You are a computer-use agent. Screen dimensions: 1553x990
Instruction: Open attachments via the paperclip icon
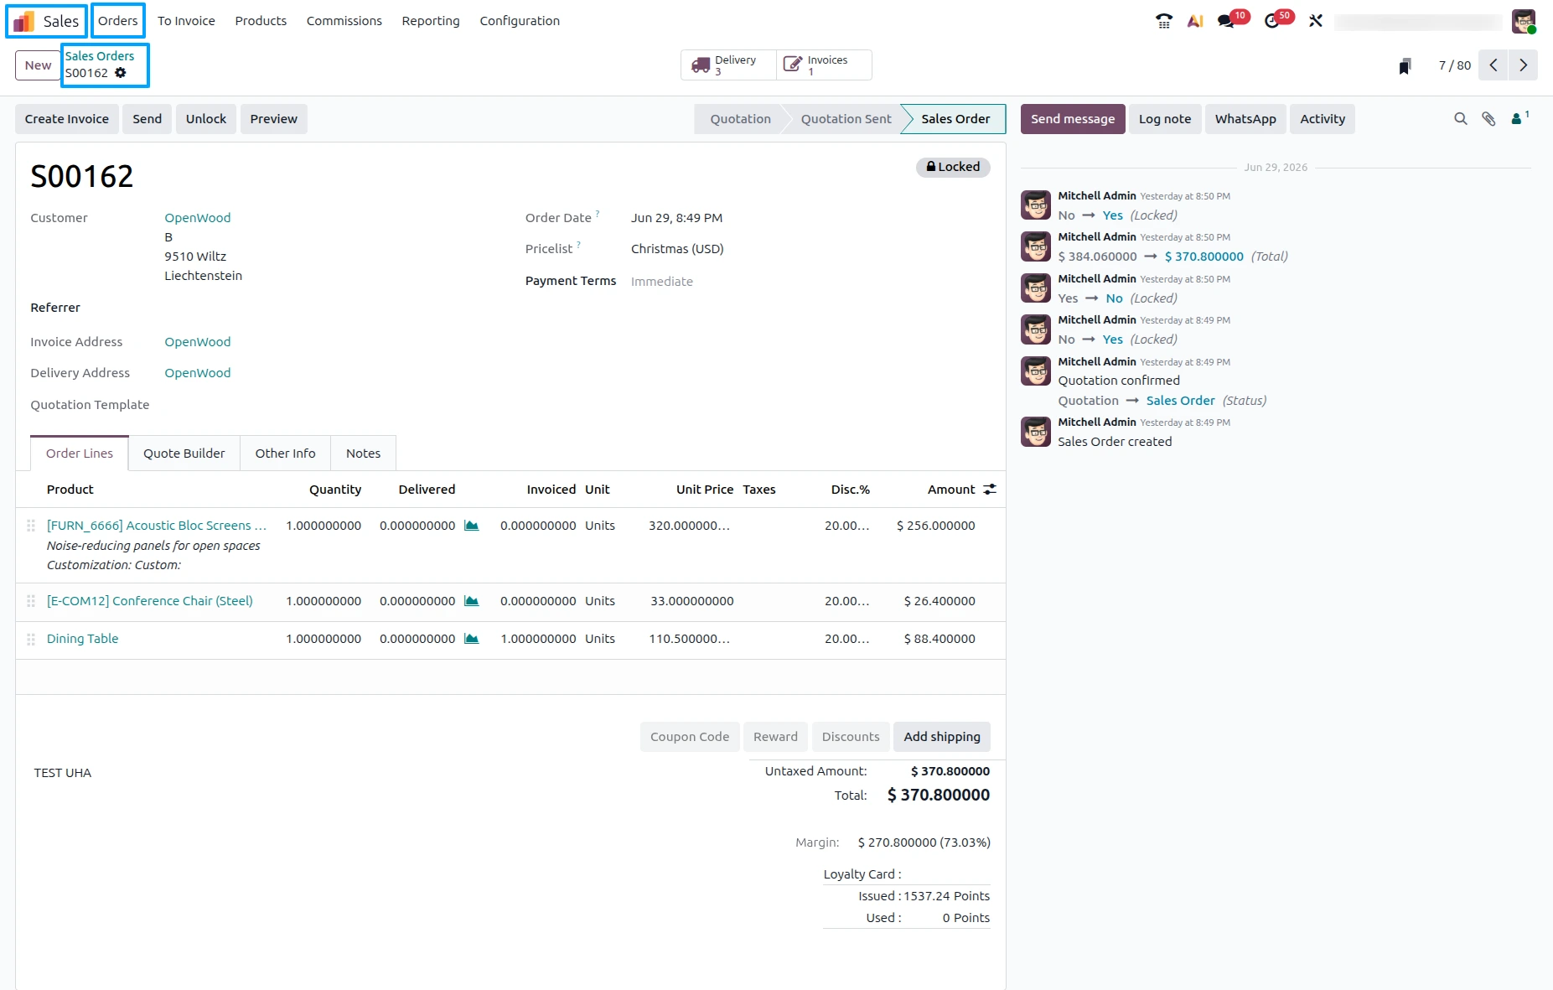click(x=1488, y=119)
